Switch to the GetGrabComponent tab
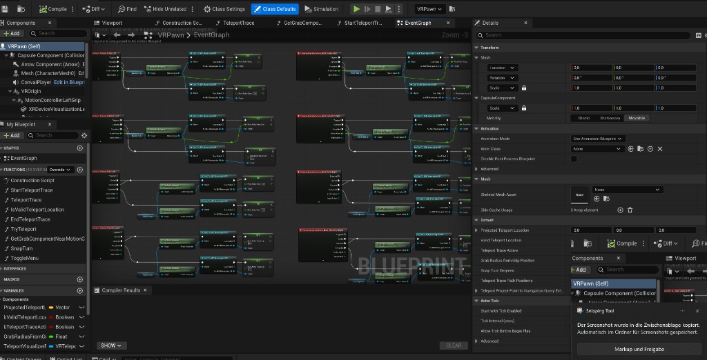 pos(299,23)
